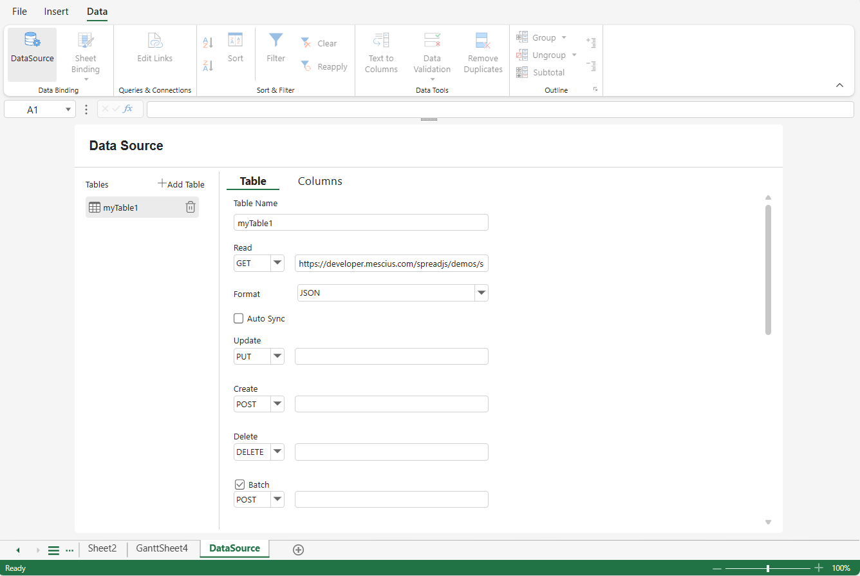This screenshot has height=576, width=860.
Task: Open the all-sheets list icon
Action: [54, 550]
